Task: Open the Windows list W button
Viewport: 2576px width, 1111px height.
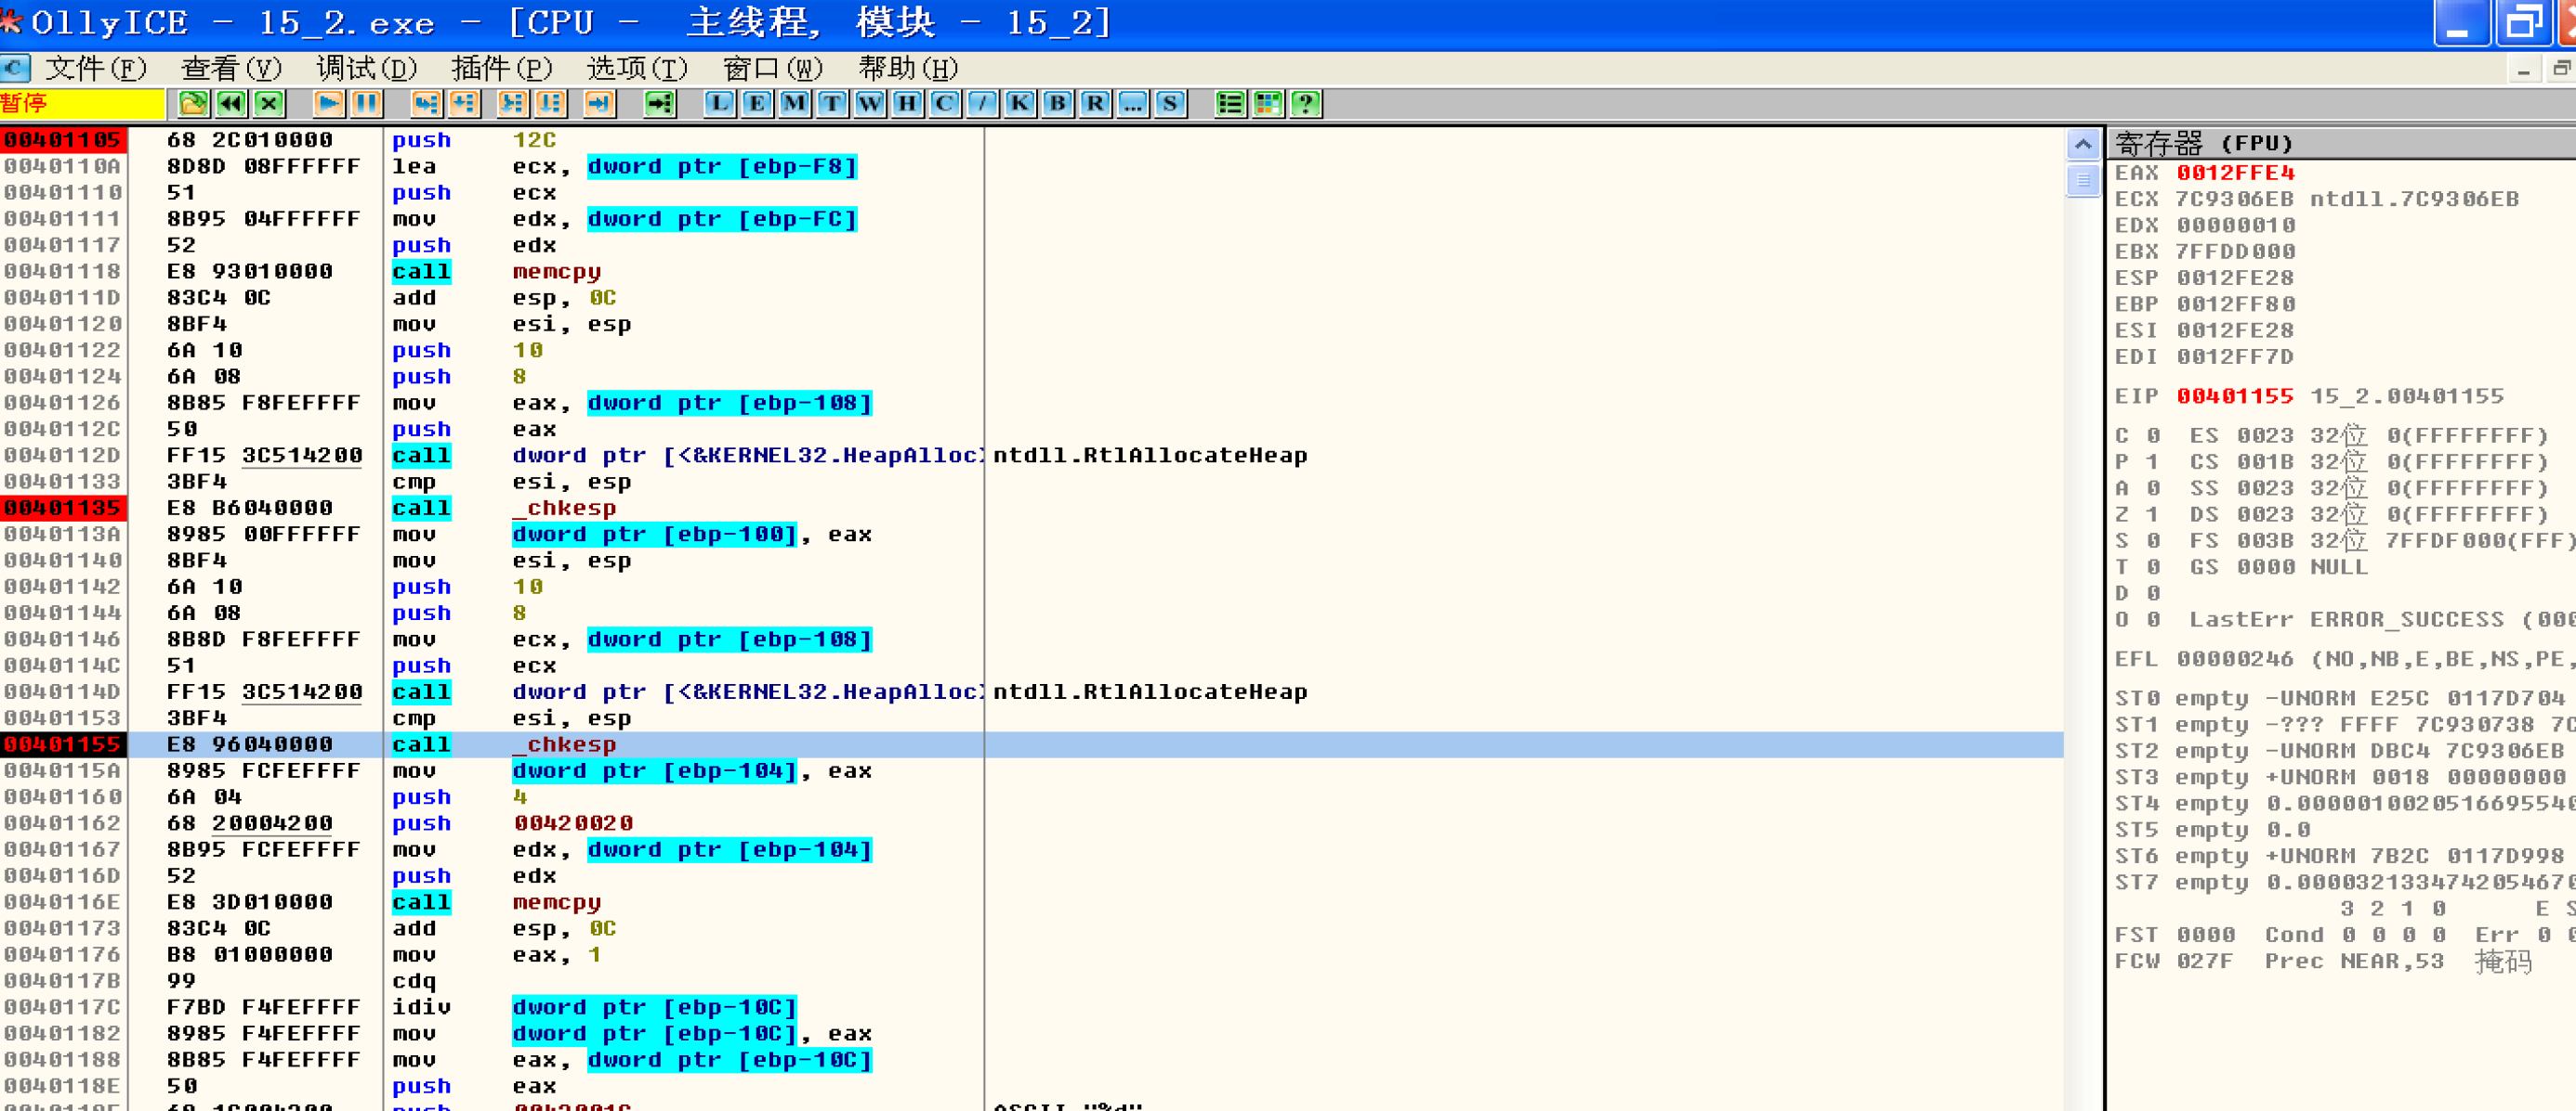Action: 870,104
